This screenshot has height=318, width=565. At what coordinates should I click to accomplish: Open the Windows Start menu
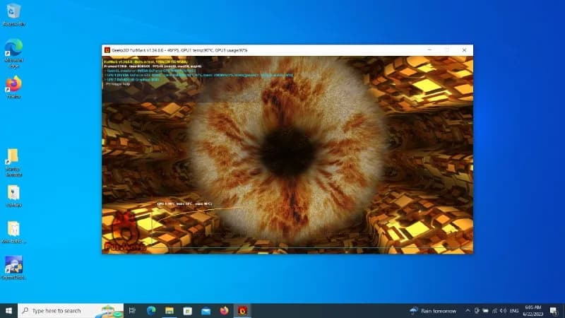(8, 311)
